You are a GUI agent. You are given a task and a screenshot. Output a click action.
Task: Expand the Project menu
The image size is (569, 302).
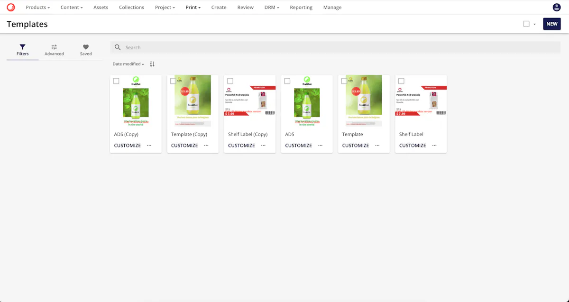pos(165,8)
